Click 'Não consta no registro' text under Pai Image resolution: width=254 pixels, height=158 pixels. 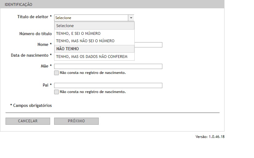[93, 92]
